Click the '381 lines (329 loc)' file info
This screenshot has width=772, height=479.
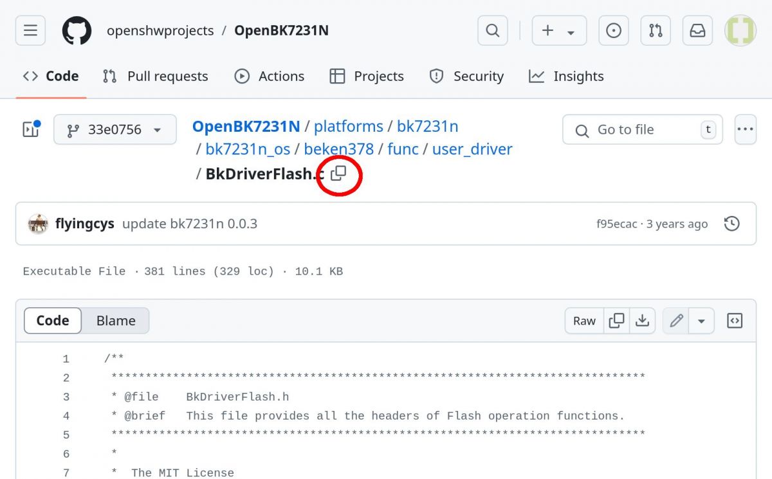(209, 271)
